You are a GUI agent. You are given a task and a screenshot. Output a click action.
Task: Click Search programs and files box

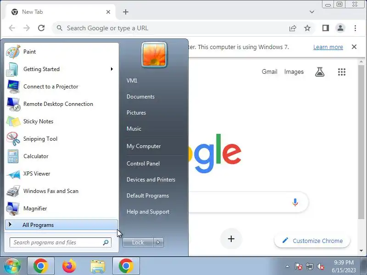tap(61, 242)
